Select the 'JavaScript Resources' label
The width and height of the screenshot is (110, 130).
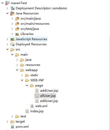(31, 39)
